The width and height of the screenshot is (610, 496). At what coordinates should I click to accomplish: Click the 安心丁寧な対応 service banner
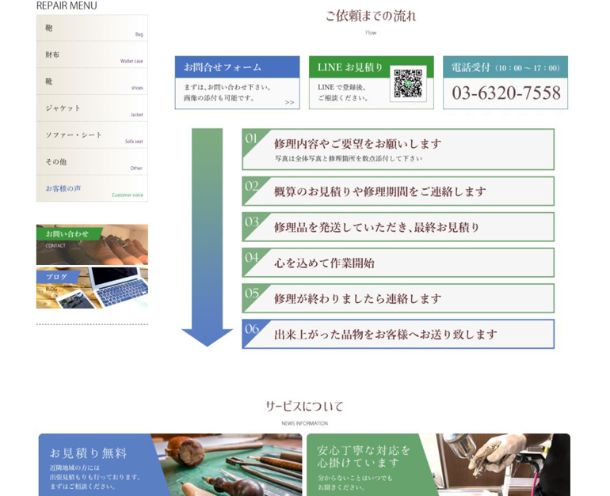438,464
